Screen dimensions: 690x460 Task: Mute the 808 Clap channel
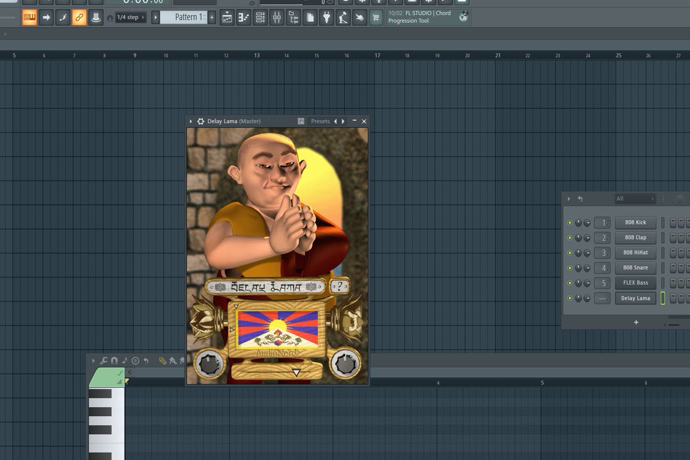(x=570, y=237)
